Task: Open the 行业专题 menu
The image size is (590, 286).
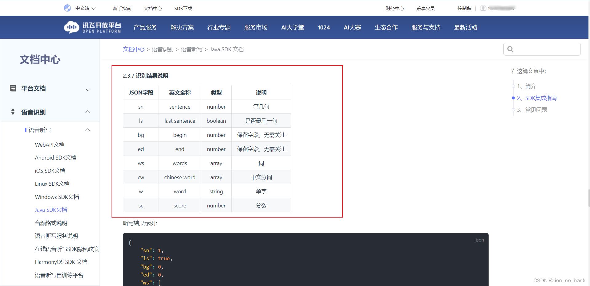Action: pyautogui.click(x=219, y=27)
